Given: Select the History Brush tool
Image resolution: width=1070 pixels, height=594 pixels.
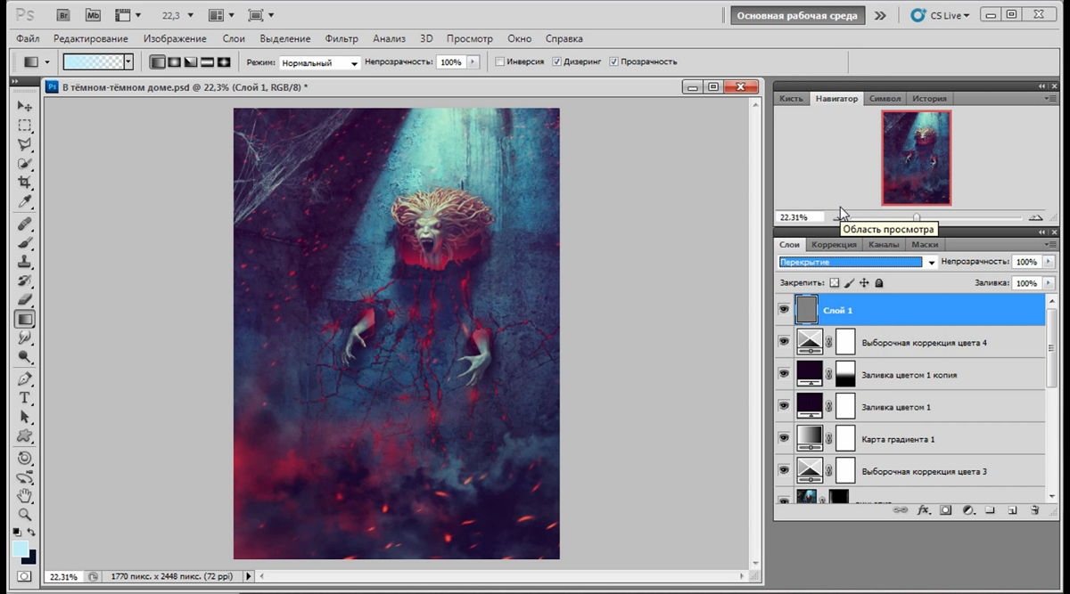Looking at the screenshot, I should (x=25, y=281).
